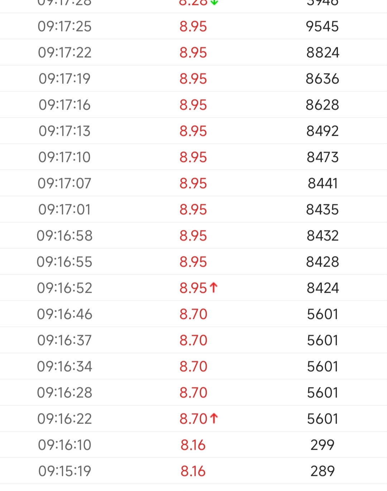Tap the 8.95 price at 09:17:22
Viewport: 387px width, 491px height.
tap(193, 53)
